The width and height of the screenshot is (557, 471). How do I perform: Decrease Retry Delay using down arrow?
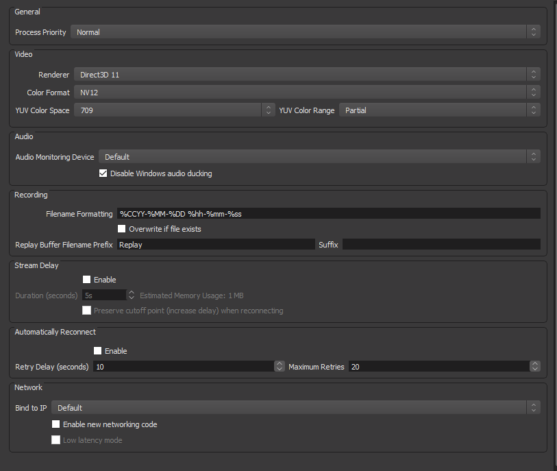(280, 370)
